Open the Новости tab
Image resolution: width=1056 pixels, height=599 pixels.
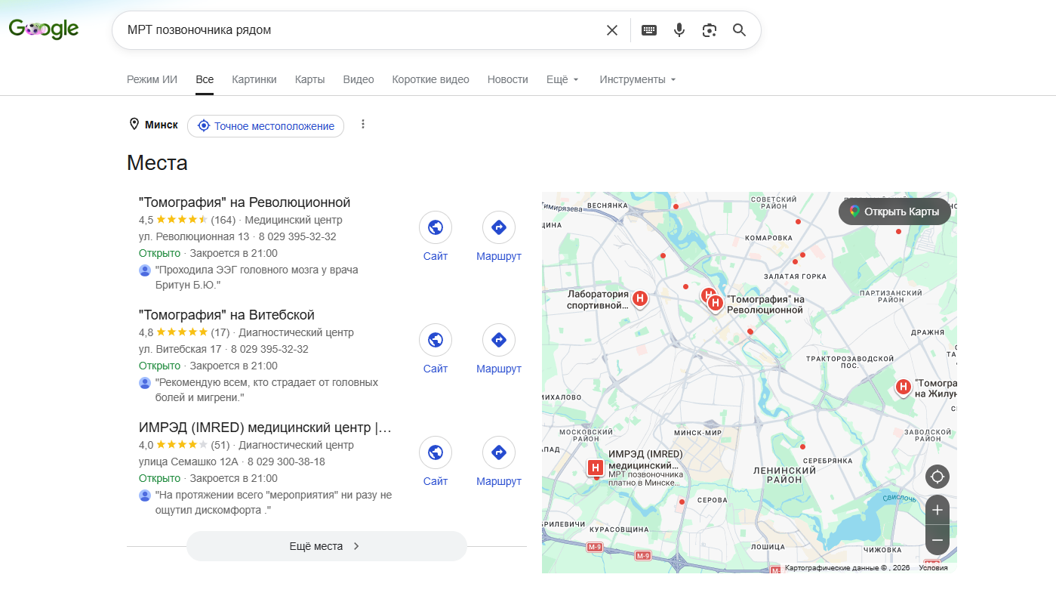coord(508,79)
